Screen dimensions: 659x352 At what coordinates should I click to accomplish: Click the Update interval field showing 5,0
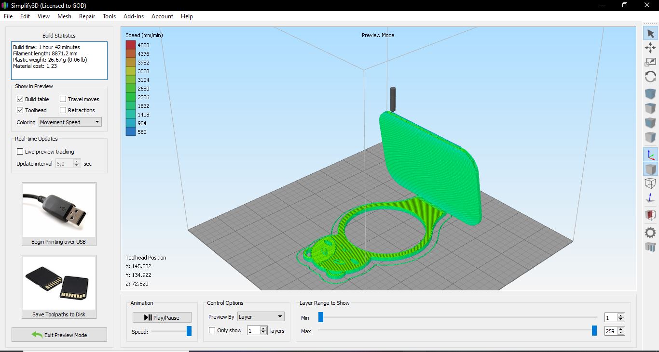tap(64, 164)
